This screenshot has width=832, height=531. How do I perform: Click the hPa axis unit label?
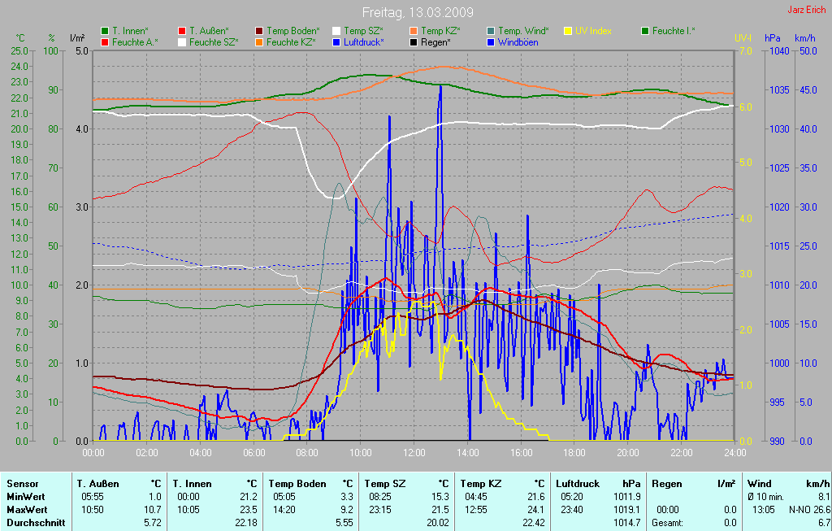[x=772, y=37]
